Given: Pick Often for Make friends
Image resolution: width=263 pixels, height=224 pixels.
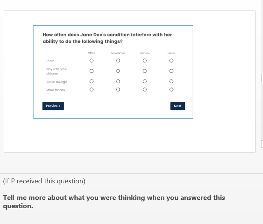Looking at the screenshot, I should pos(91,90).
